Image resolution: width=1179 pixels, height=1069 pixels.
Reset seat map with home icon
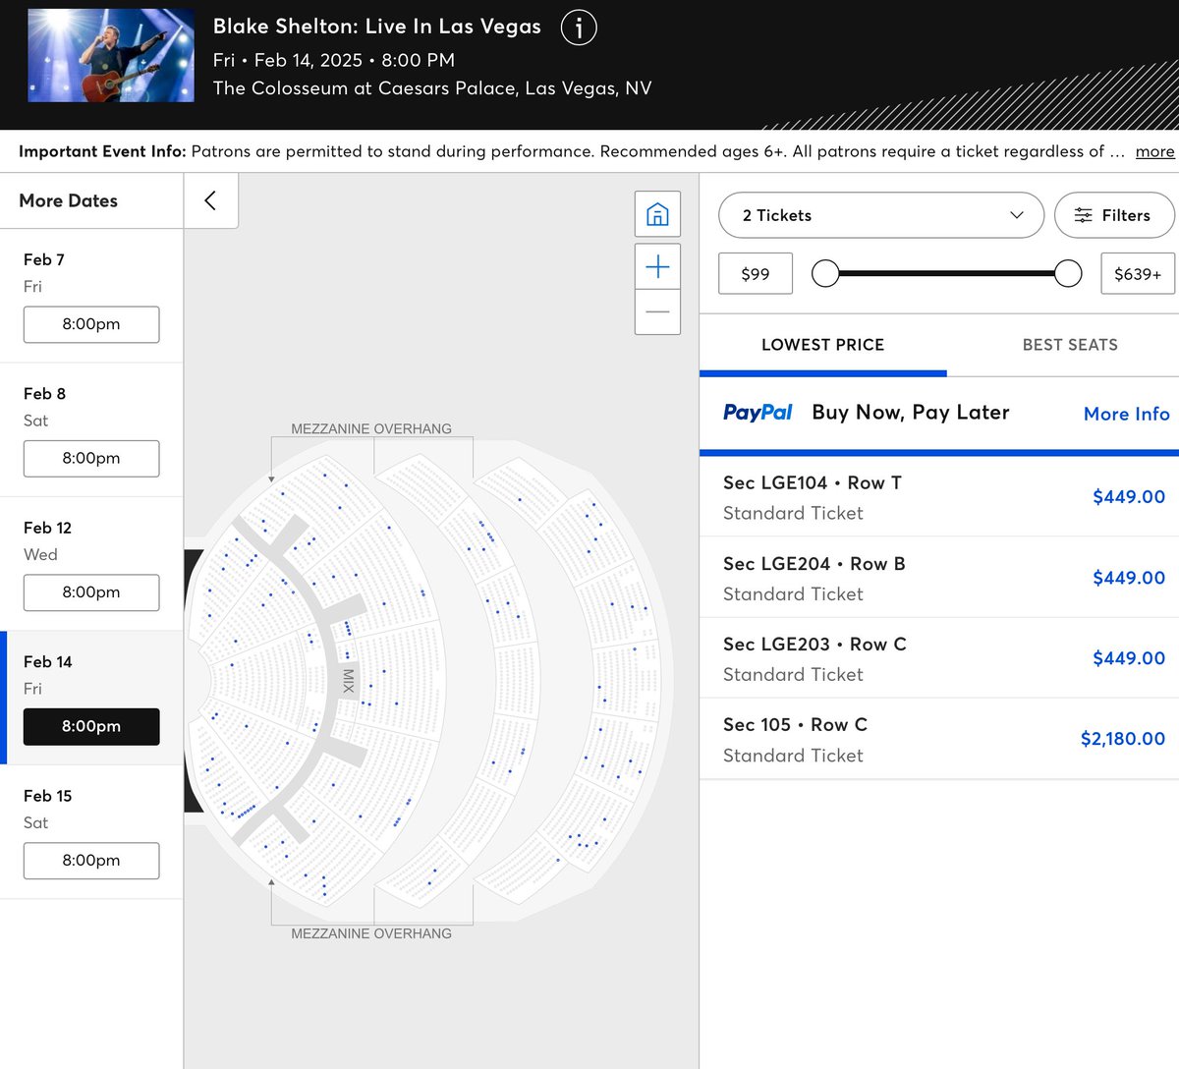pos(657,213)
